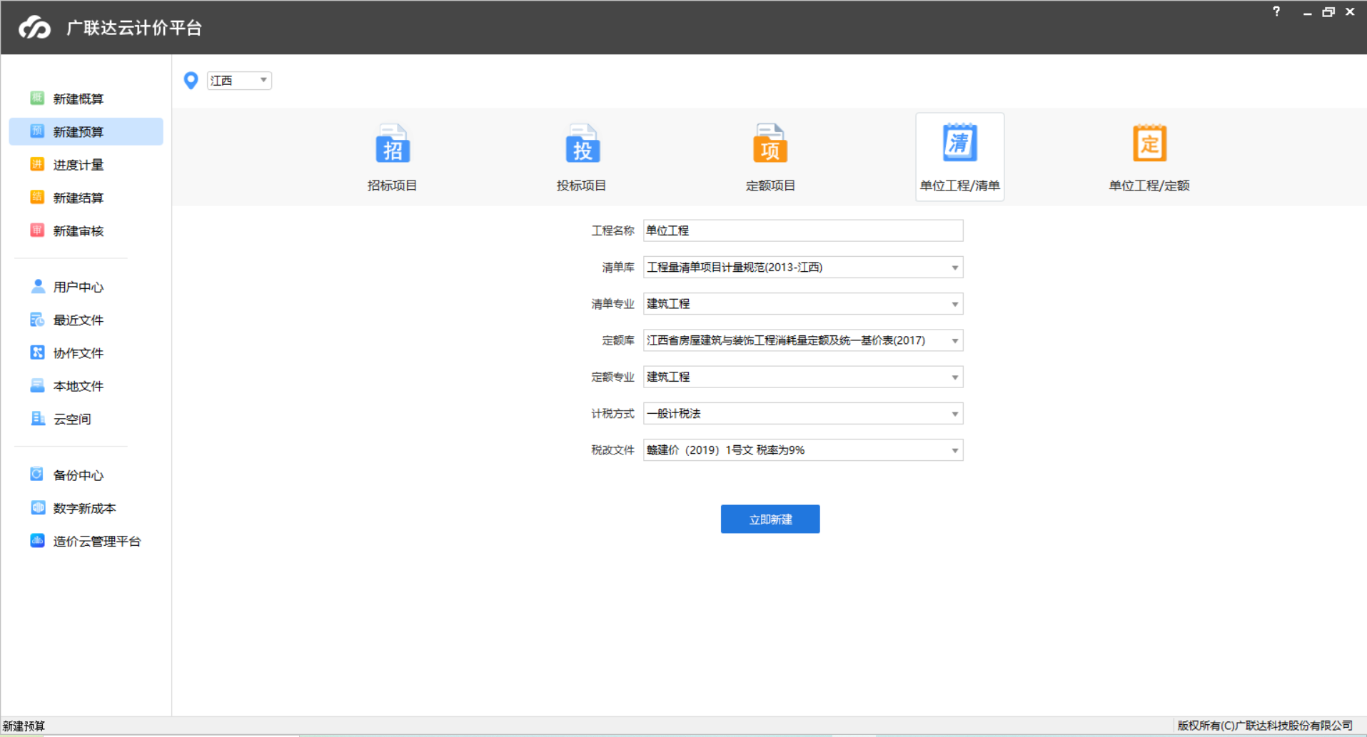Open 新建审核 from the sidebar menu
1367x737 pixels.
[x=79, y=231]
